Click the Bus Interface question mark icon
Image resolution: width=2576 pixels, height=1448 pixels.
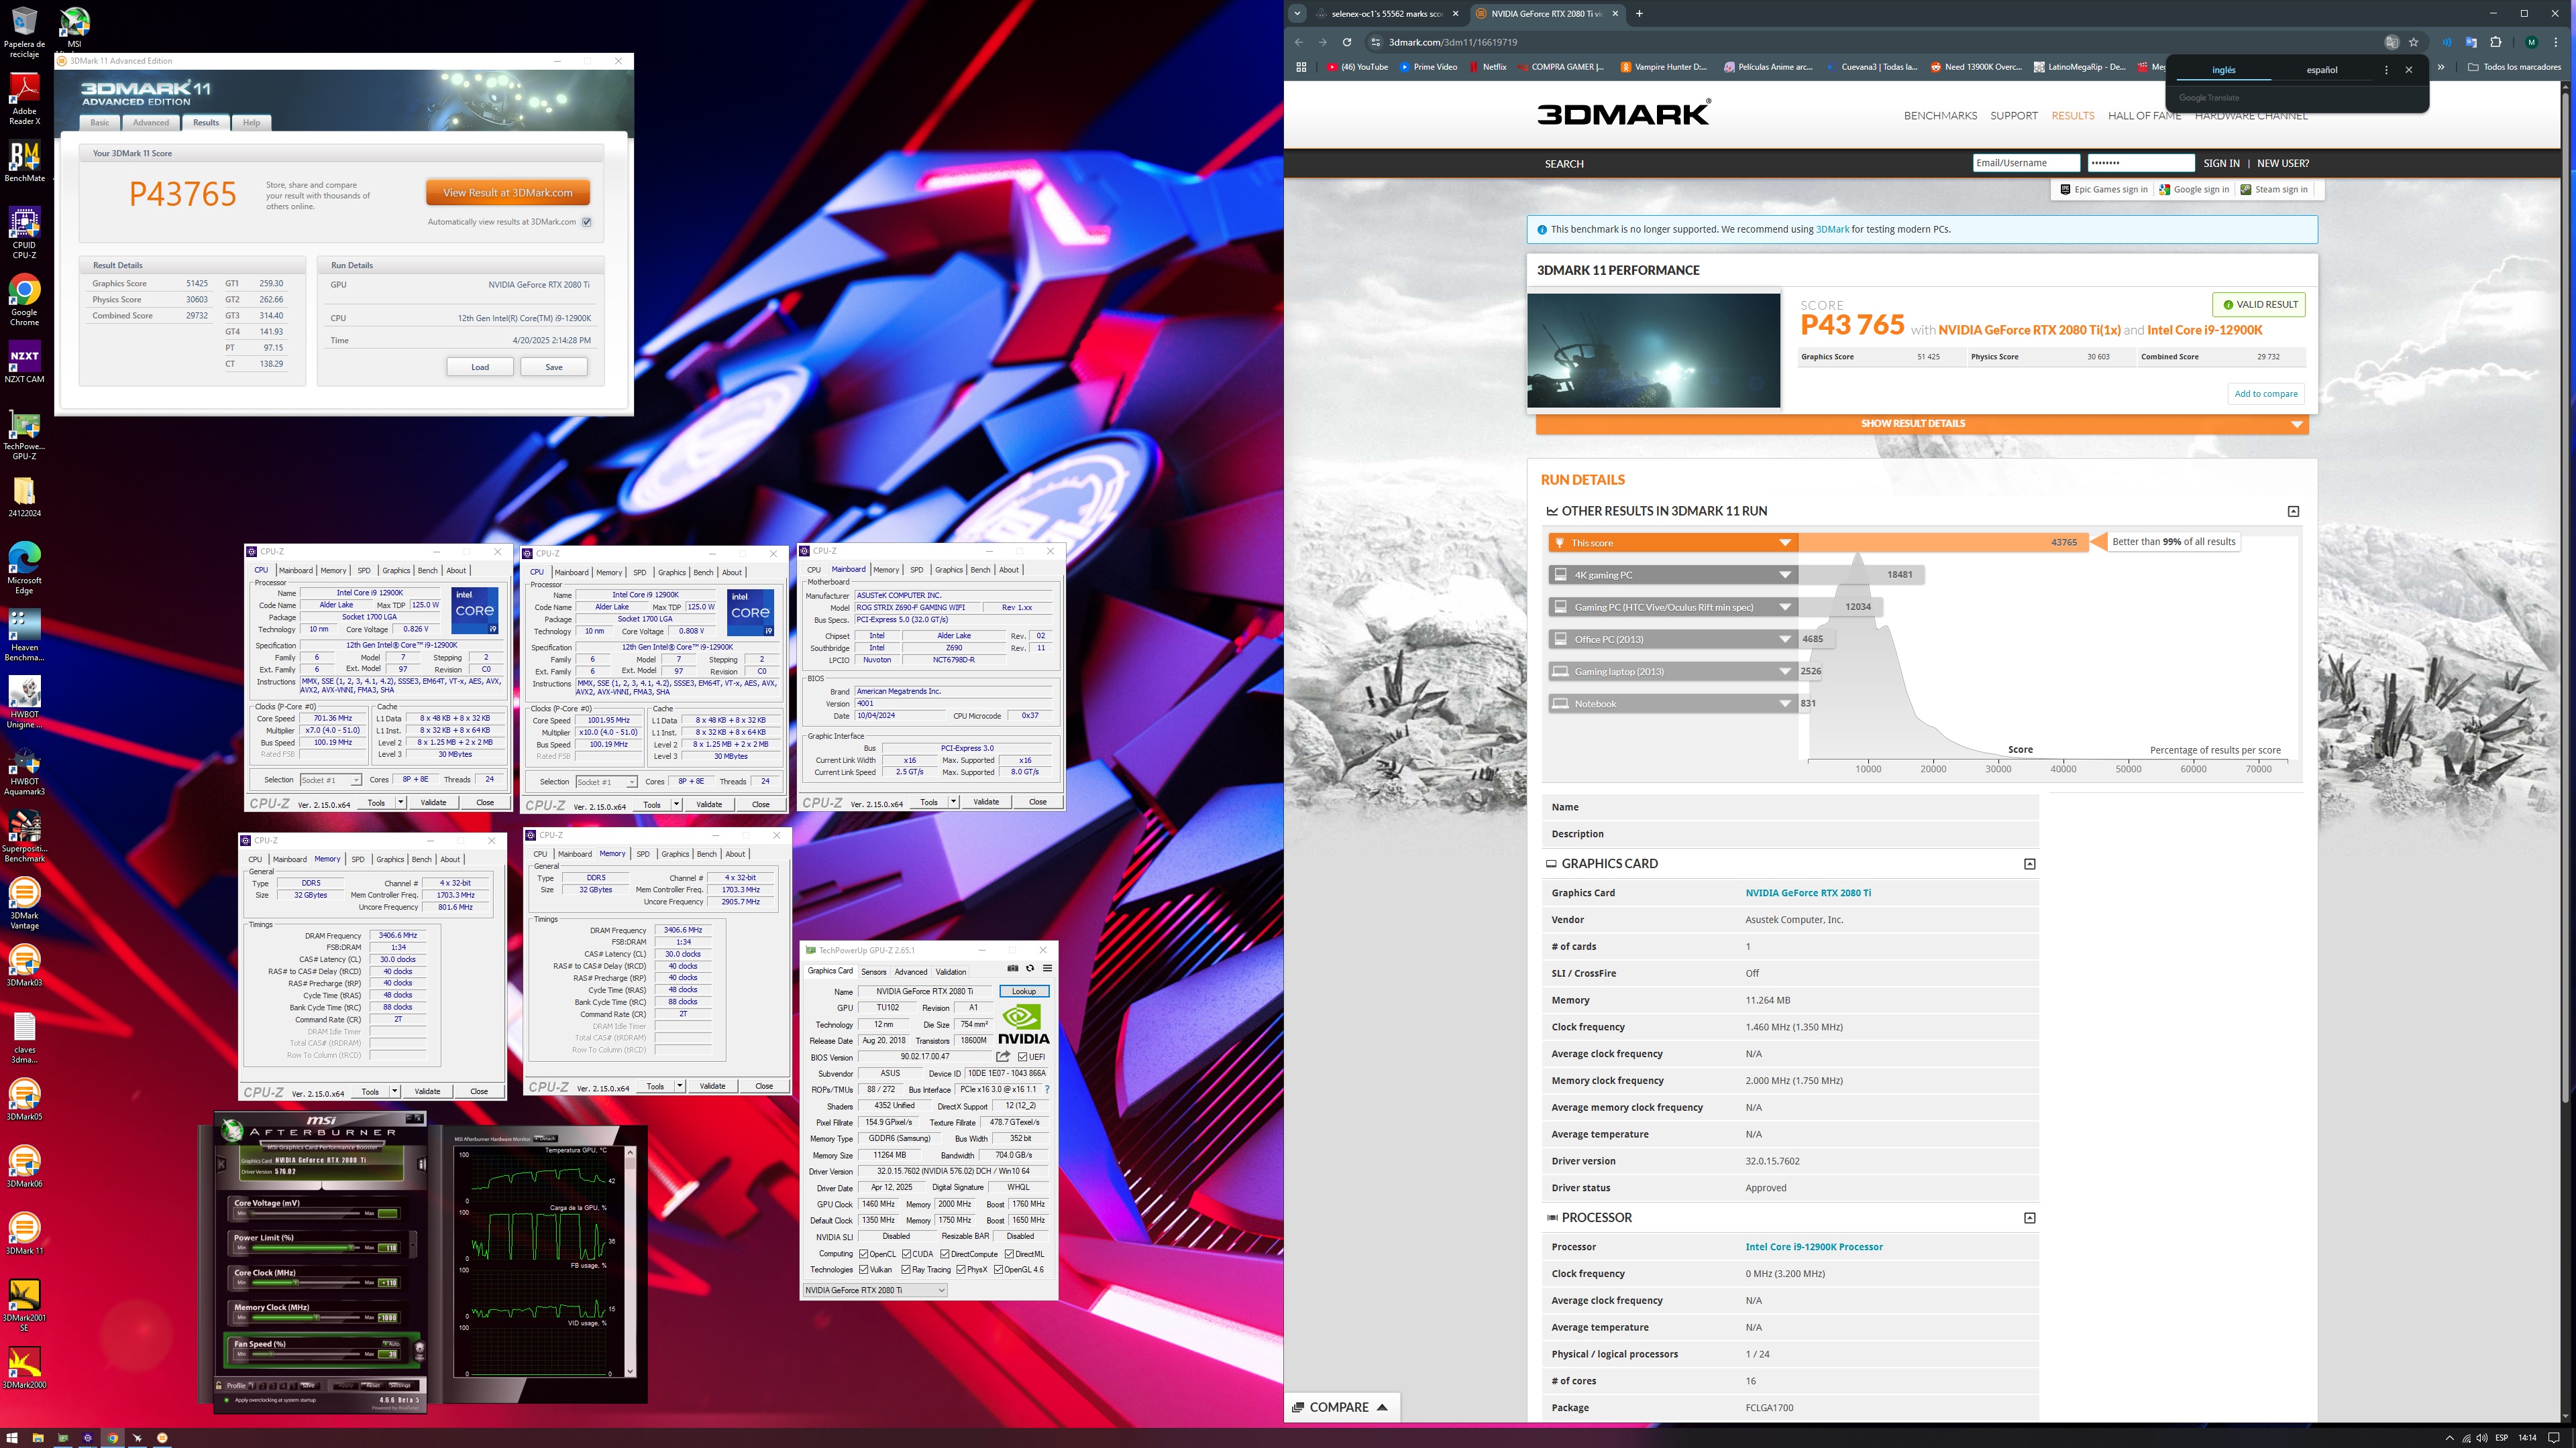click(x=1047, y=1089)
